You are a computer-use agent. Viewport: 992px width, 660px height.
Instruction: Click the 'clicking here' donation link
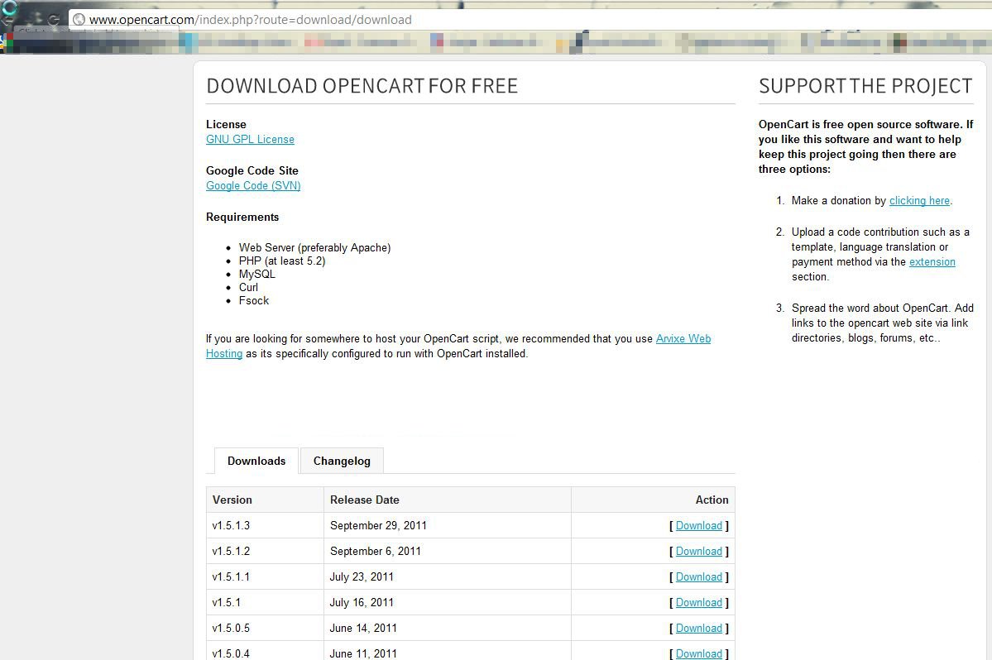point(919,201)
